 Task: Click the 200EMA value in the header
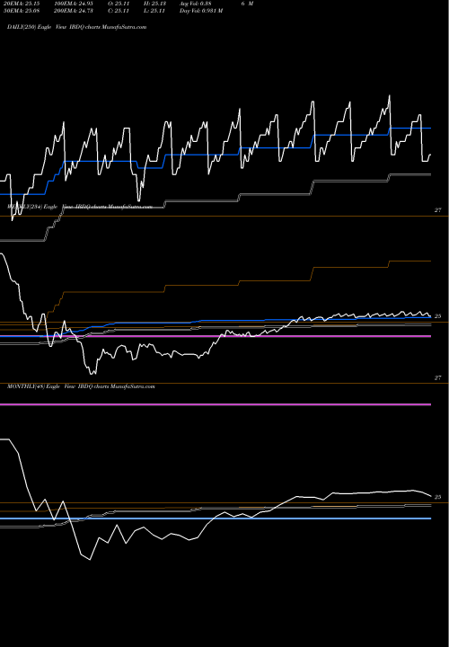[x=74, y=11]
